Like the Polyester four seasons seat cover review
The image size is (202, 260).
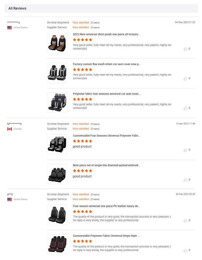tap(185, 108)
